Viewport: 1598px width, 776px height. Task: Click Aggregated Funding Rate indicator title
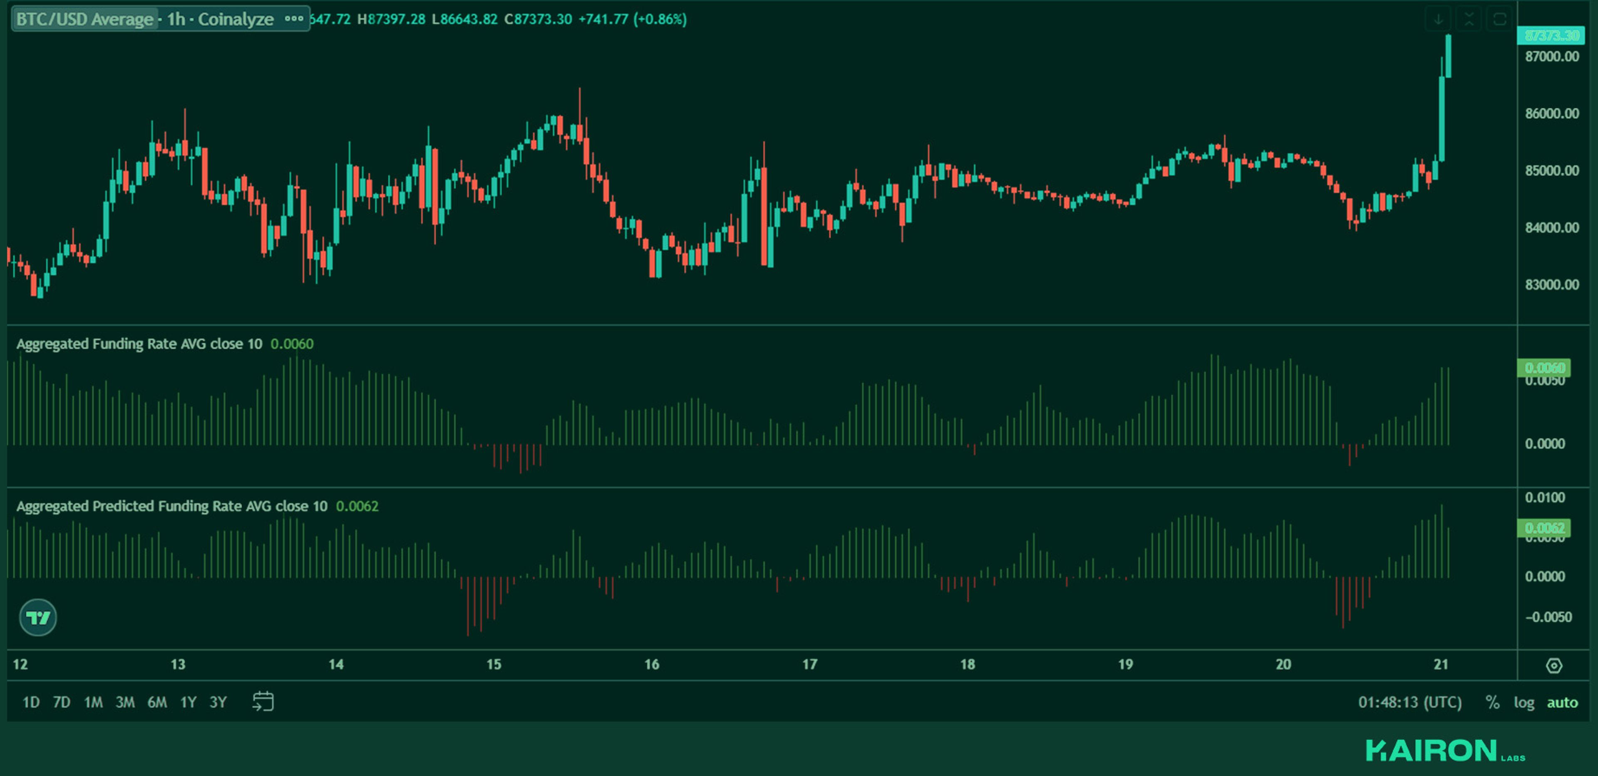(x=139, y=344)
